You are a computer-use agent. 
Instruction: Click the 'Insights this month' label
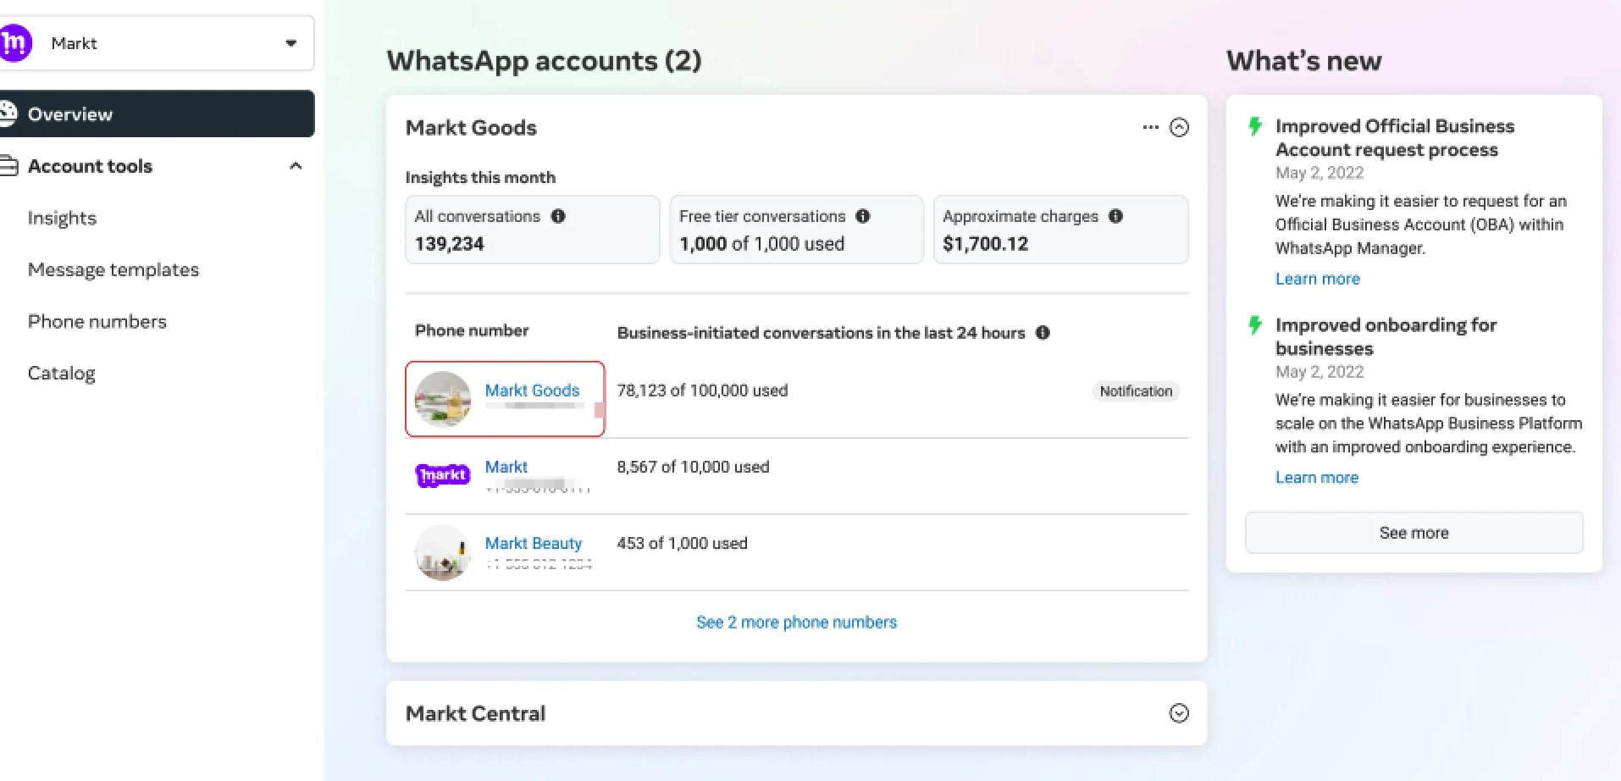pyautogui.click(x=480, y=177)
